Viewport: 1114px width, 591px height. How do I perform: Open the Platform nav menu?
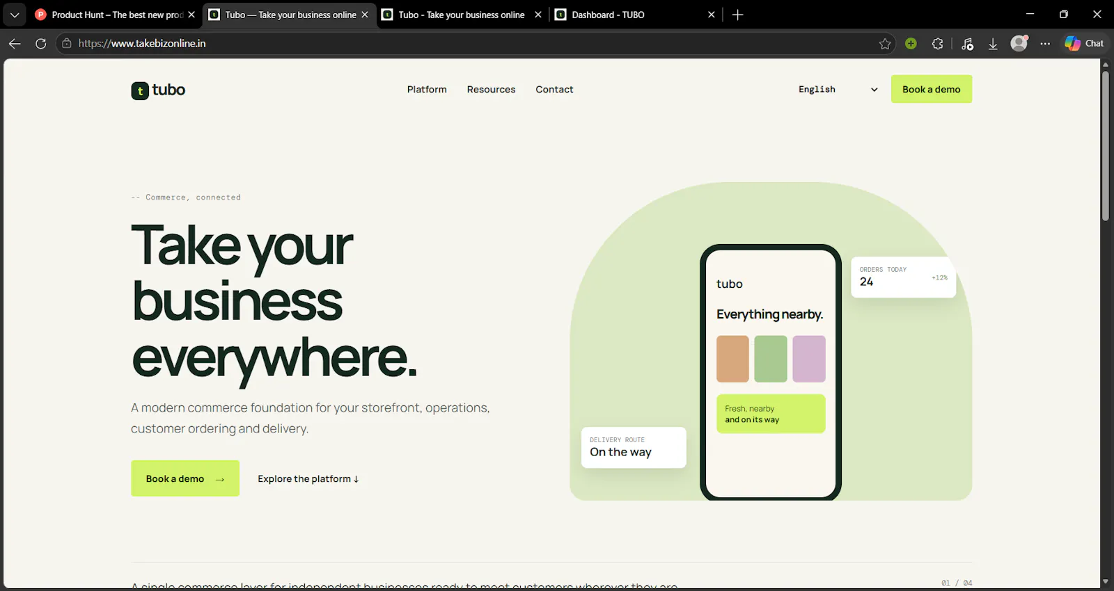click(x=427, y=90)
